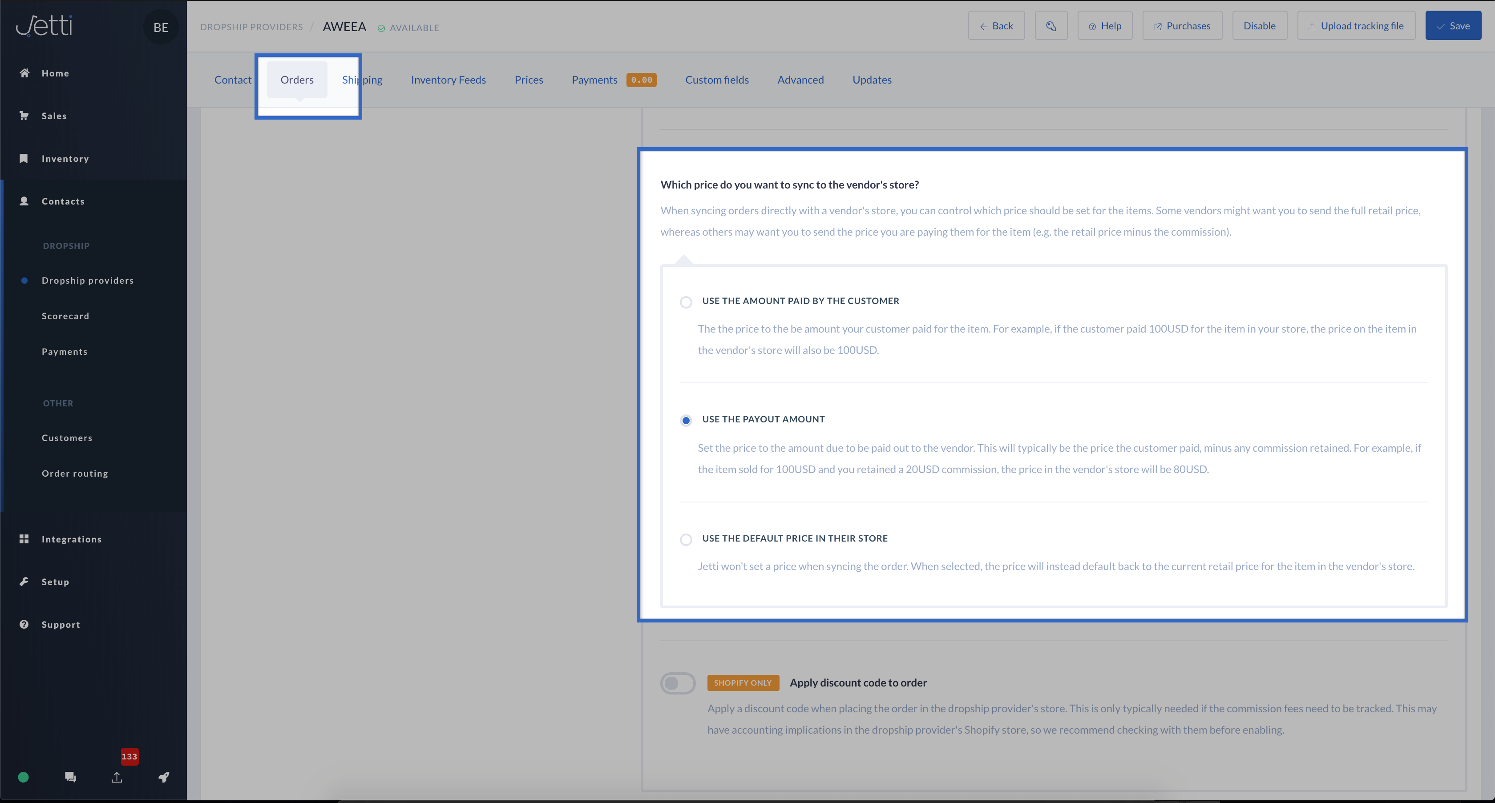
Task: Open the Custom fields tab
Action: [717, 80]
